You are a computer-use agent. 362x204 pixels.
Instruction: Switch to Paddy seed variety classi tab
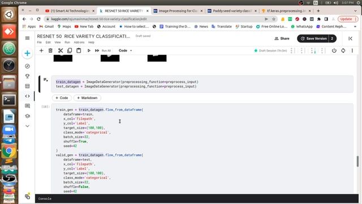click(232, 11)
